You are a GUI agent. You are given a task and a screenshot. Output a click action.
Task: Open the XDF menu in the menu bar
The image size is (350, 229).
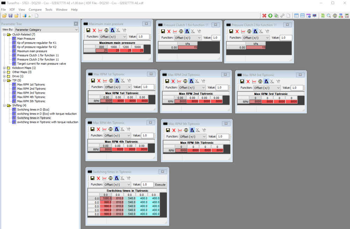pyautogui.click(x=12, y=9)
